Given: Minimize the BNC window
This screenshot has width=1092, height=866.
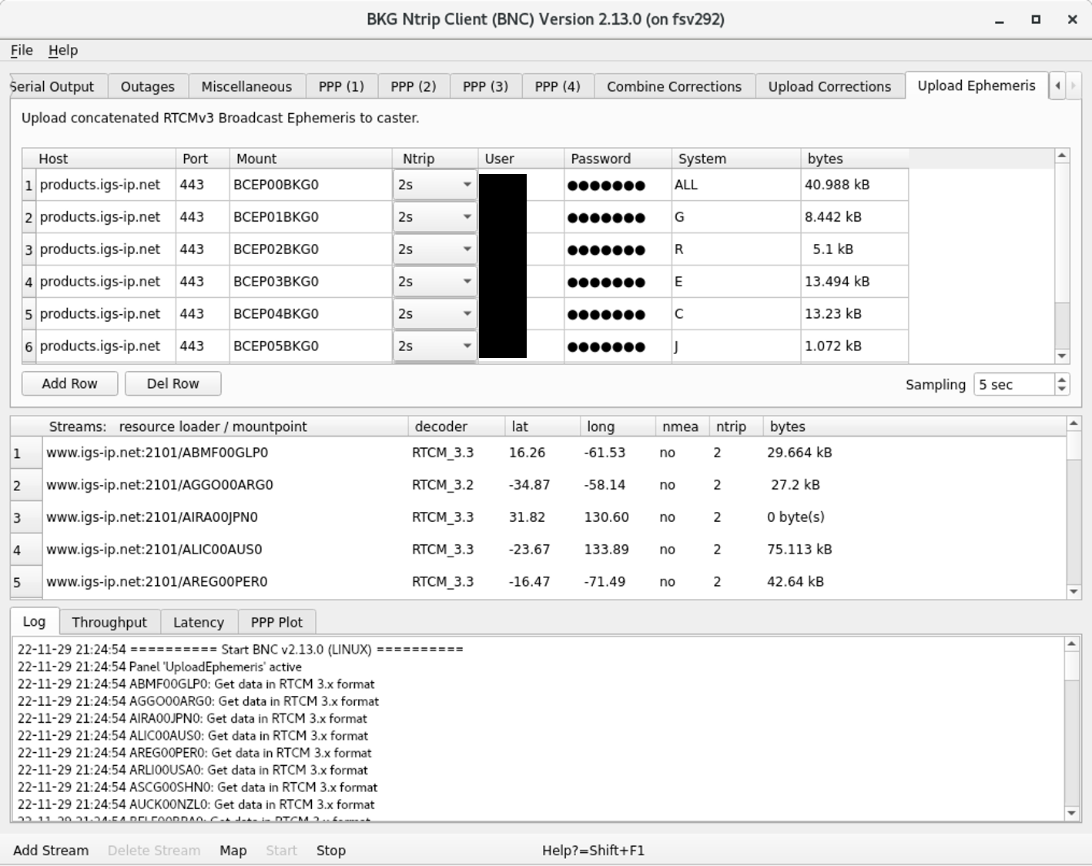Looking at the screenshot, I should [x=1000, y=20].
